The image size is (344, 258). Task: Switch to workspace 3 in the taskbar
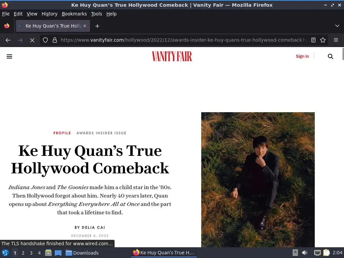pyautogui.click(x=31, y=253)
